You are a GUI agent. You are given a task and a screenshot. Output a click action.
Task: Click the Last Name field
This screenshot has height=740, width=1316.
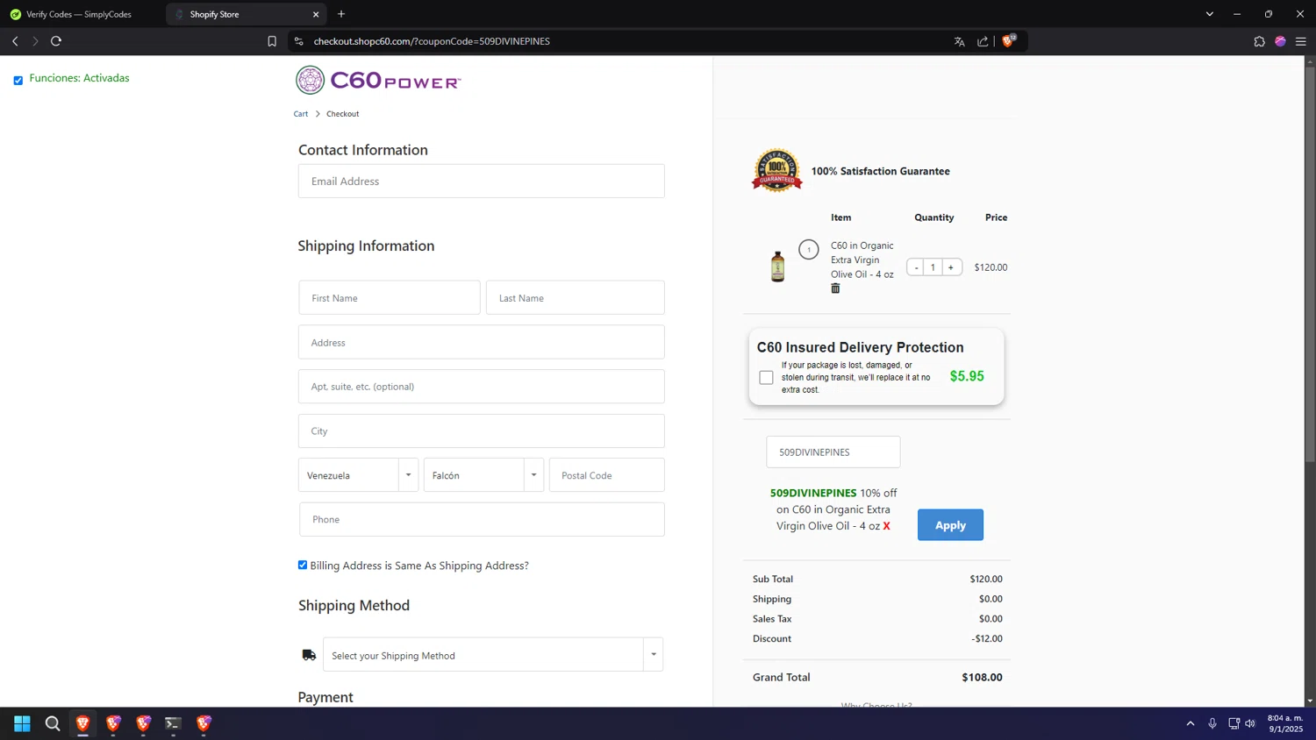[x=575, y=297]
